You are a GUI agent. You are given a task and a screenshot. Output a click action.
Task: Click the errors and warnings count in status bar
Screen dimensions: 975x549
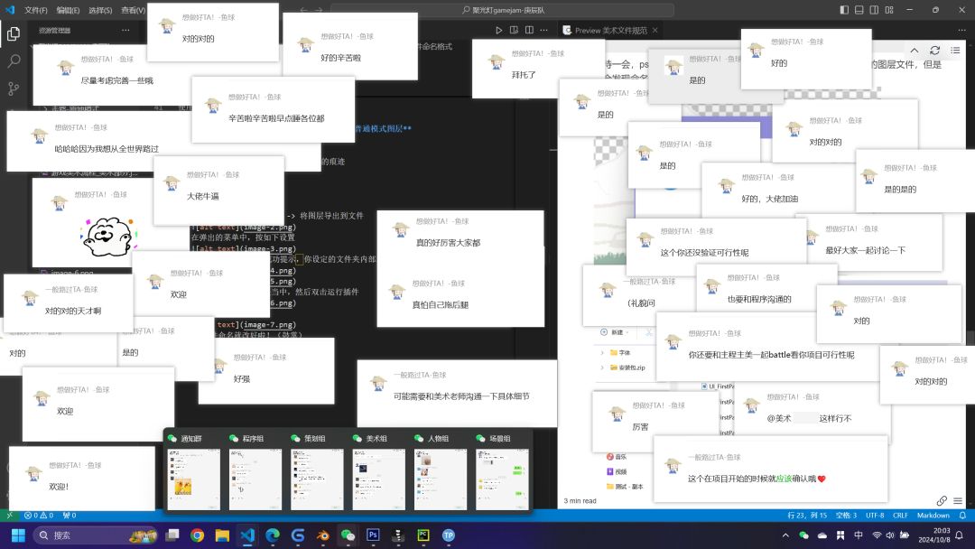pos(39,516)
